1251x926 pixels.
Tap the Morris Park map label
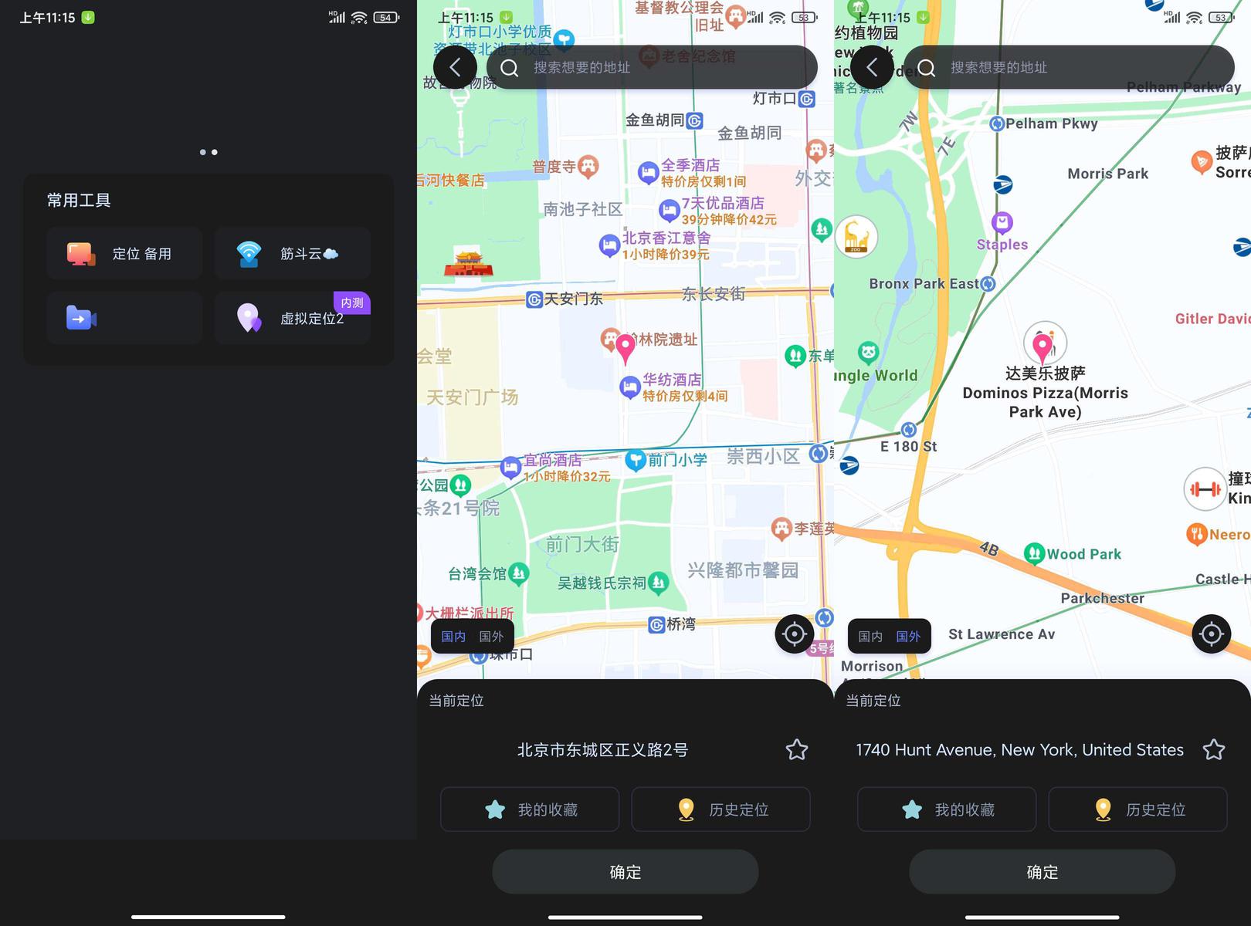[1108, 174]
